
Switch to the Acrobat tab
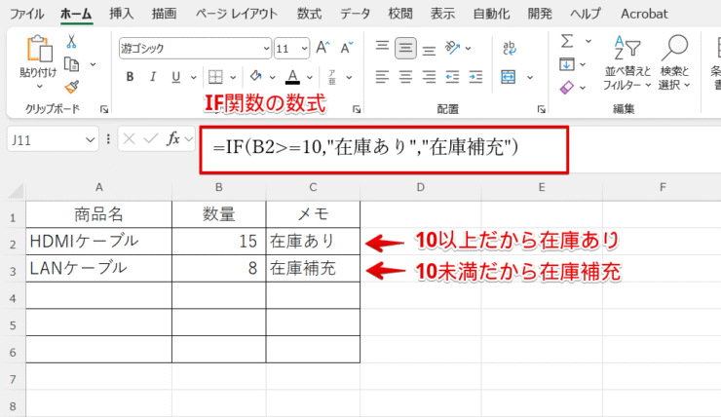[644, 14]
